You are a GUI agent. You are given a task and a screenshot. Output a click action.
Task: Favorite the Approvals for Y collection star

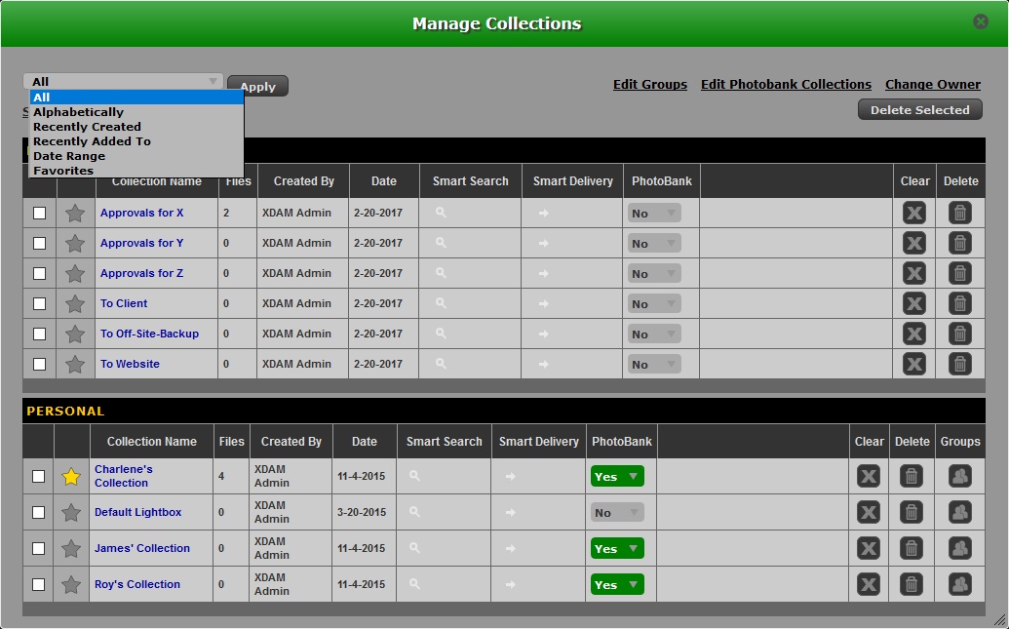point(75,244)
